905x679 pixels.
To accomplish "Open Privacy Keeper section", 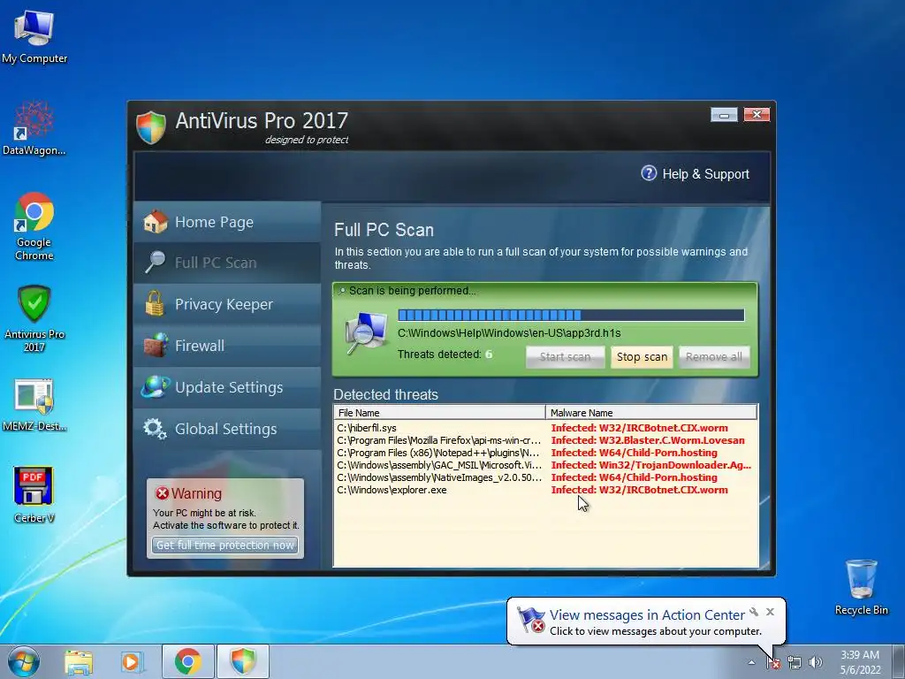I will (227, 304).
